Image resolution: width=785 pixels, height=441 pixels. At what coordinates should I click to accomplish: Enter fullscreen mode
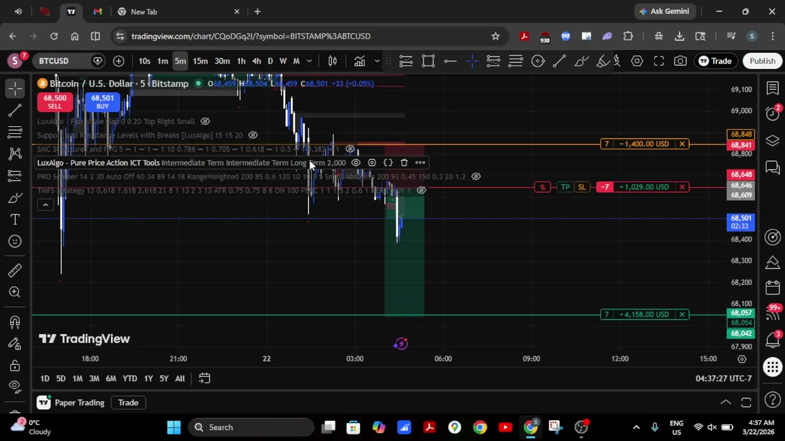tap(659, 61)
